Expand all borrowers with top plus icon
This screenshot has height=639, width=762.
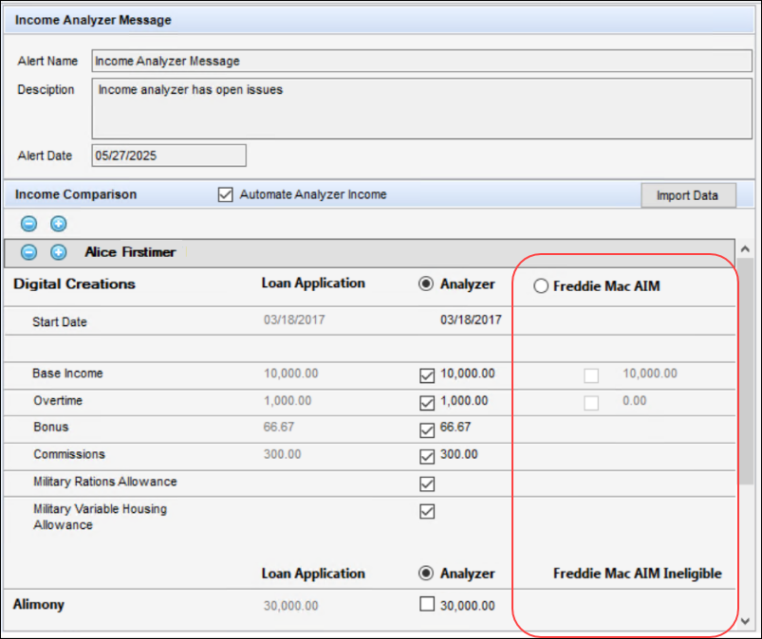point(58,224)
